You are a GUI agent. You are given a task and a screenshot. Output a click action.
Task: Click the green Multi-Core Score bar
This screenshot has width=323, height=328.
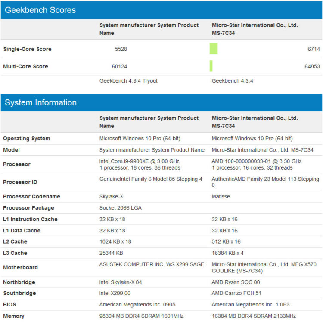(x=211, y=66)
